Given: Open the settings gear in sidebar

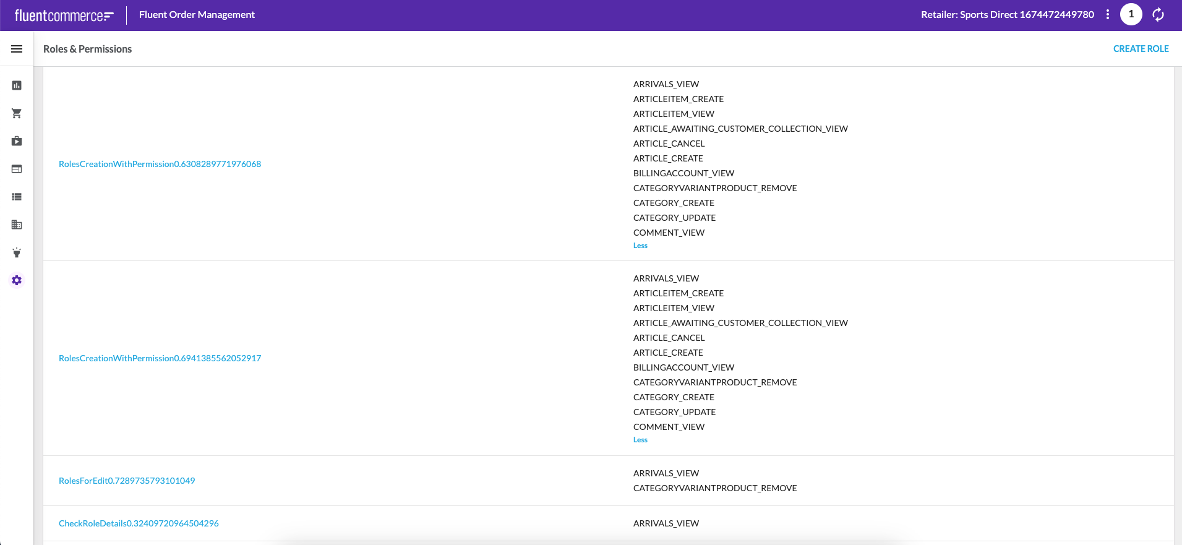Looking at the screenshot, I should tap(17, 280).
